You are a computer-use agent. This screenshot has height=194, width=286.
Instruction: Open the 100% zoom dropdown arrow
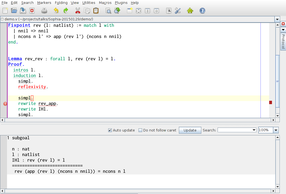point(276,130)
